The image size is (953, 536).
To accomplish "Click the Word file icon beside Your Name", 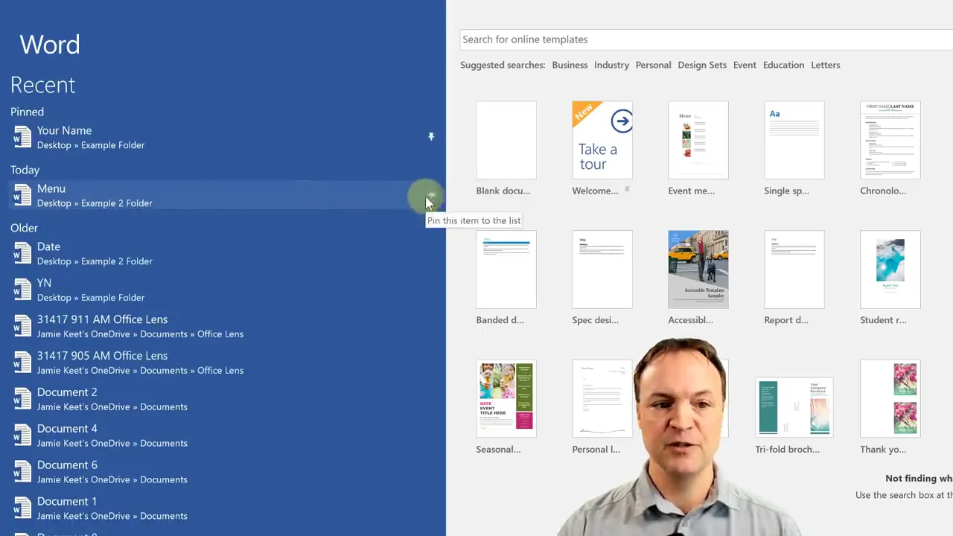I will point(22,137).
